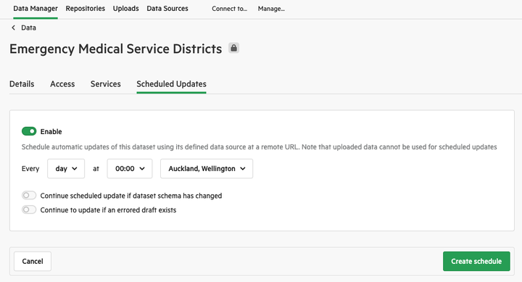Open the Services tab
Screen dimensions: 522x282
(106, 84)
